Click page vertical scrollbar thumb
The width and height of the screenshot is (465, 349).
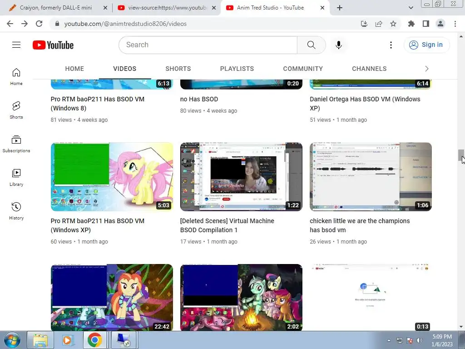point(461,155)
